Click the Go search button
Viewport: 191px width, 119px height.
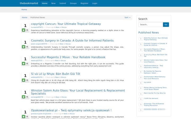[x=166, y=25]
